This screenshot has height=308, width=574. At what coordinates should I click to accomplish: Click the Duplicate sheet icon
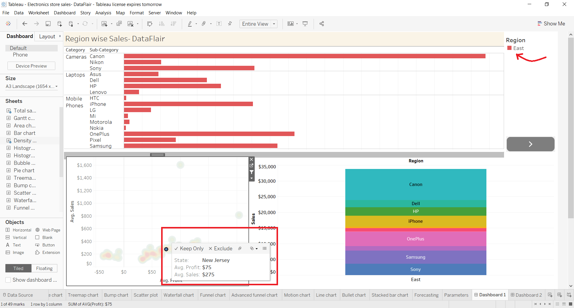pyautogui.click(x=119, y=24)
